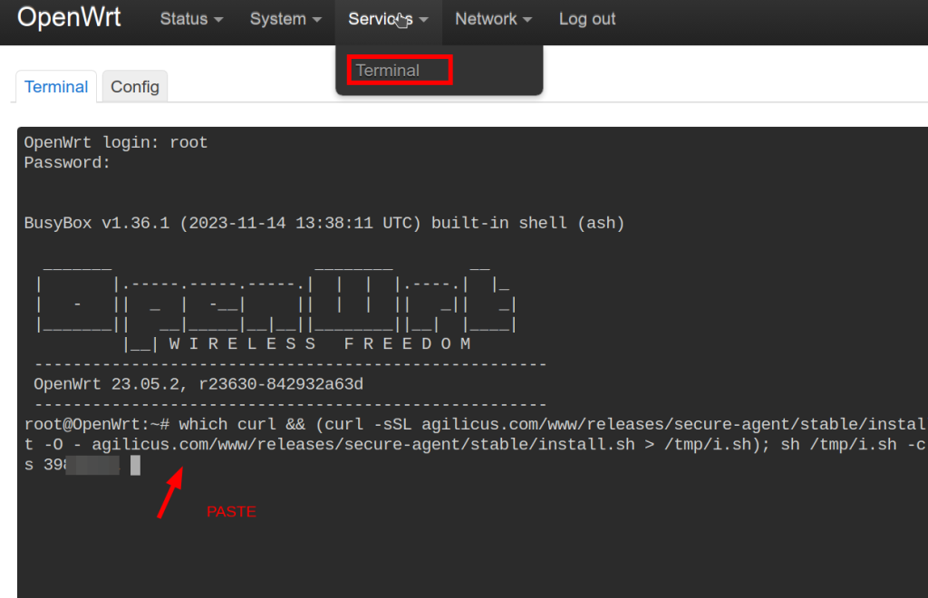Click the OpenWrt login: root line

[x=115, y=143]
